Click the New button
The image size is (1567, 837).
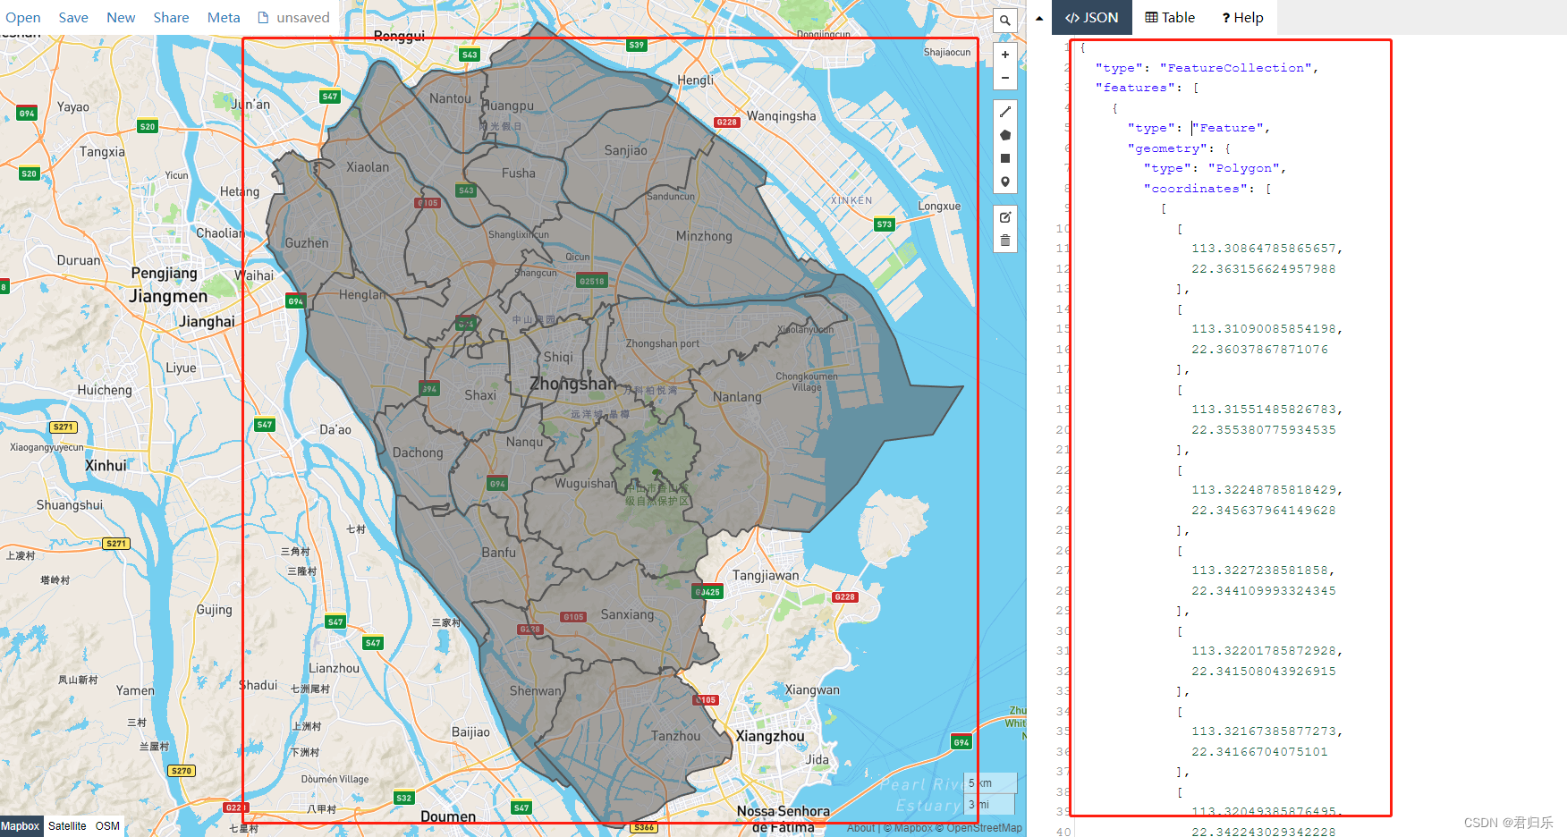[x=121, y=18]
